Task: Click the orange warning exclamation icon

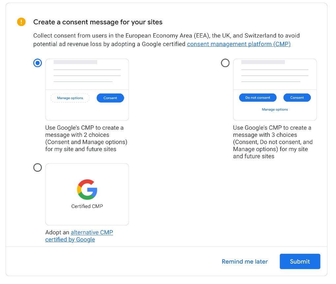Action: (x=21, y=22)
